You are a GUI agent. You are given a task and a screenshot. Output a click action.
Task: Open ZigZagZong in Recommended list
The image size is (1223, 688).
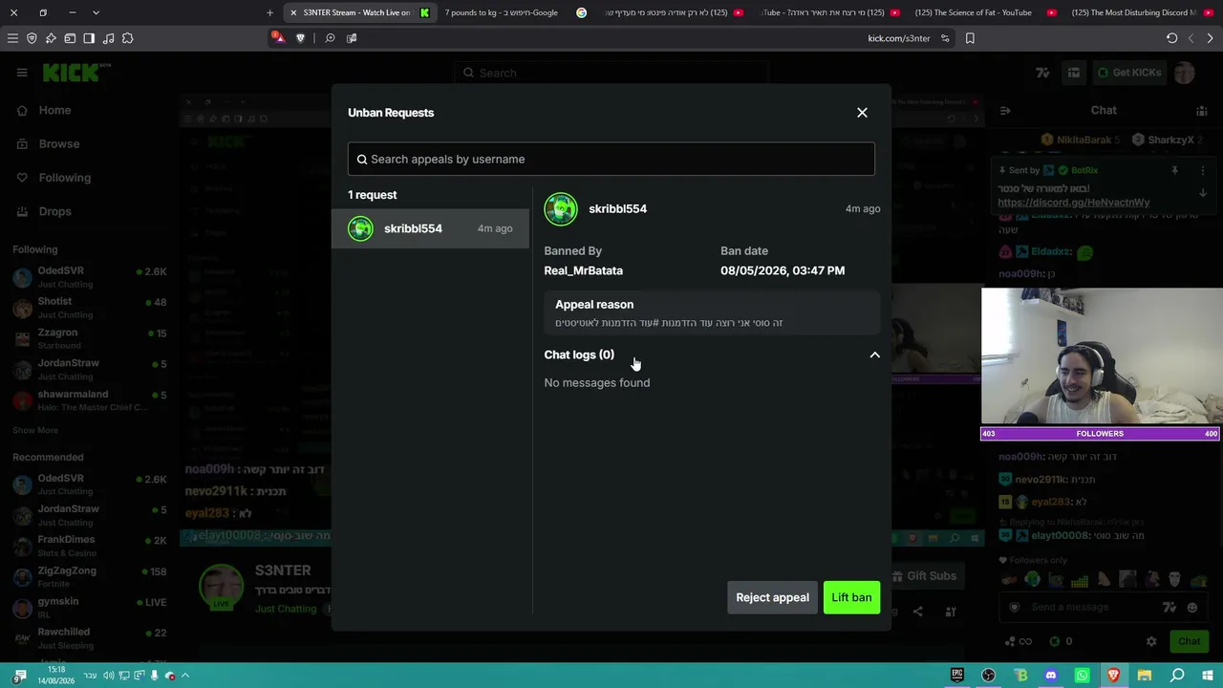(90, 576)
